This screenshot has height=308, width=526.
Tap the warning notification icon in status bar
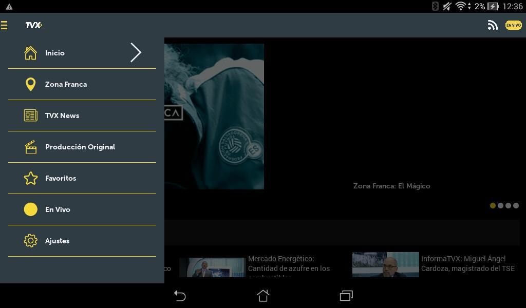click(9, 6)
